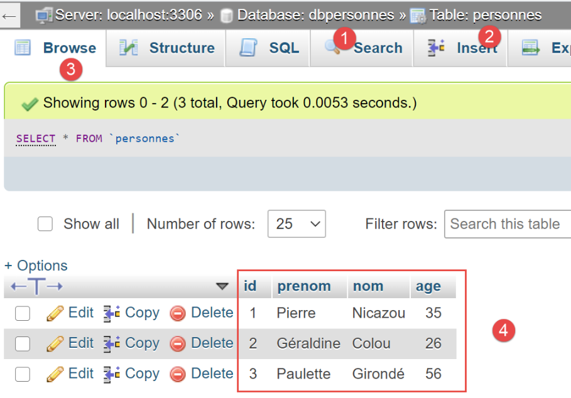The image size is (571, 398).
Task: Click the Browse tab table icon
Action: pos(23,48)
